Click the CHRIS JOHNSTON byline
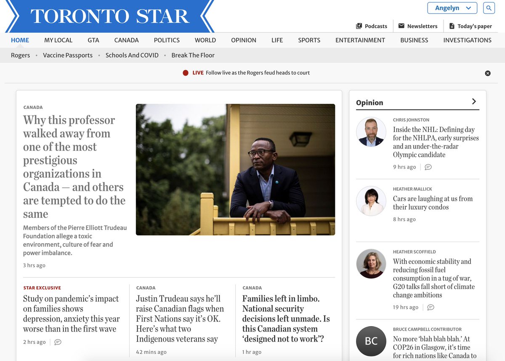The image size is (505, 361). pos(411,120)
